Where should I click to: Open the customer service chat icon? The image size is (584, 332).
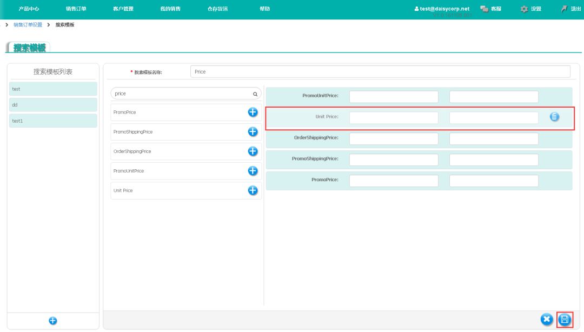pyautogui.click(x=484, y=9)
